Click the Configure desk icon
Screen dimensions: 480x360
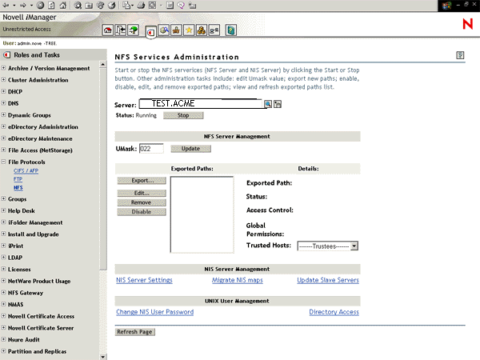pos(176,30)
